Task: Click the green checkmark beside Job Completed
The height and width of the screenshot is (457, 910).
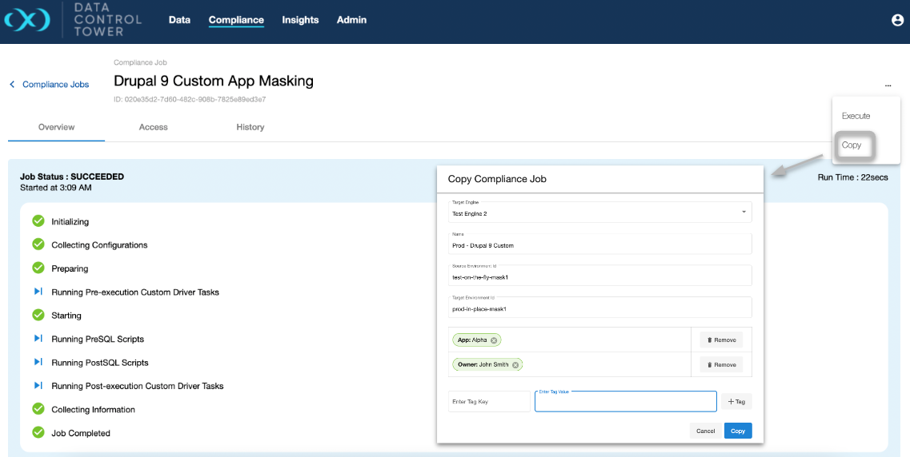Action: click(38, 433)
